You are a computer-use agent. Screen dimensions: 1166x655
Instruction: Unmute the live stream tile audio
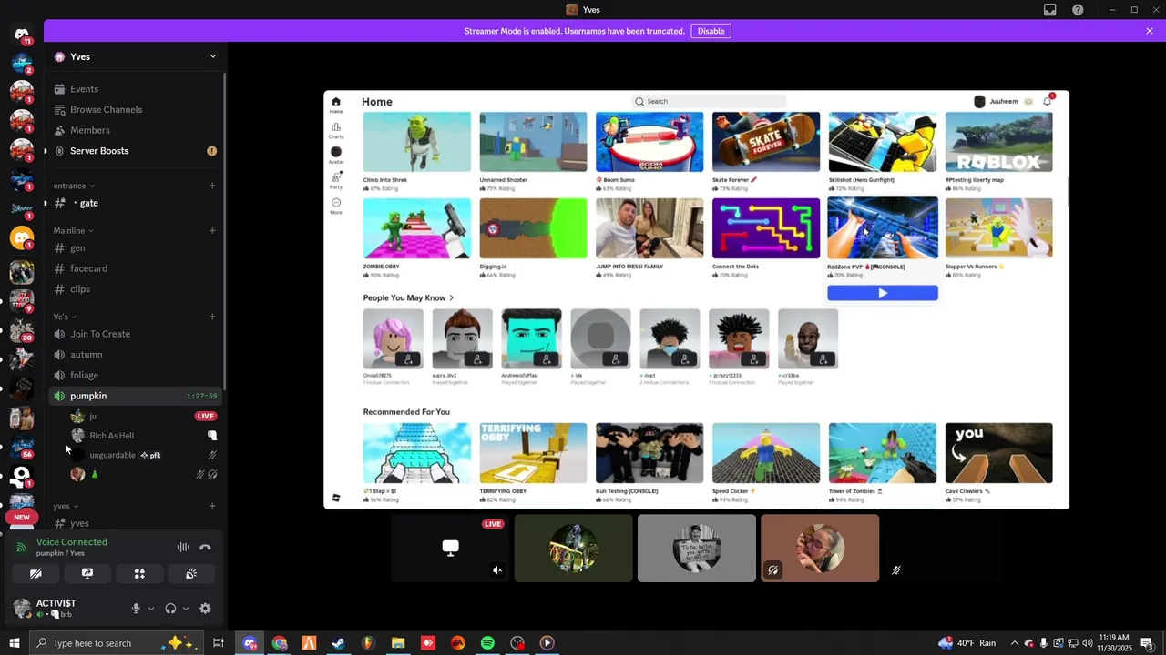pyautogui.click(x=497, y=570)
